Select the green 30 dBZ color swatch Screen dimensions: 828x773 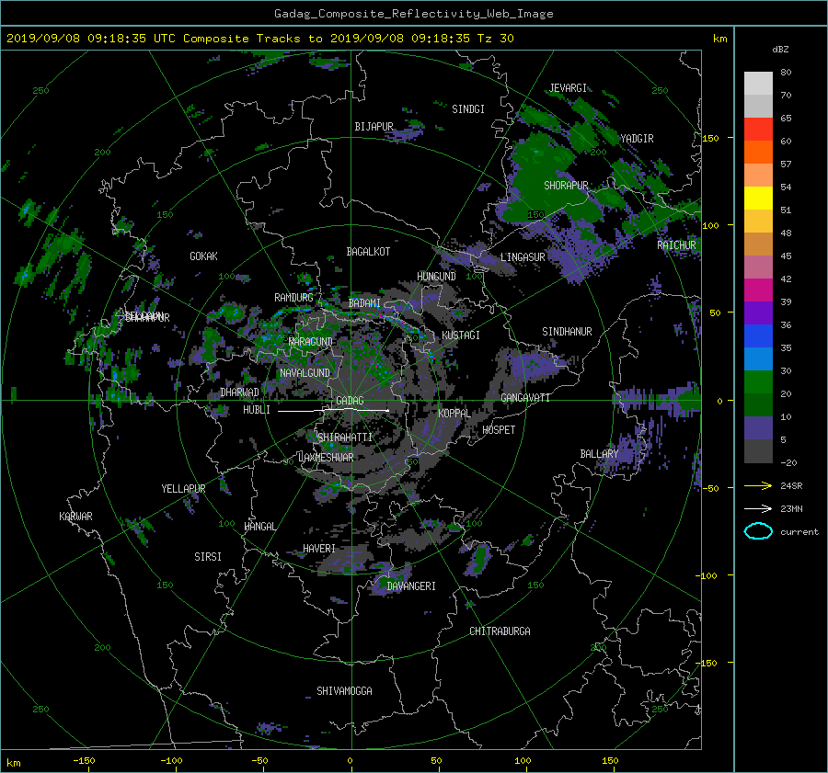pyautogui.click(x=758, y=381)
